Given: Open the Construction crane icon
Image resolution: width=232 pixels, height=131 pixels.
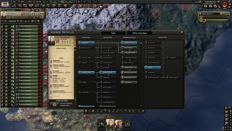Looking at the screenshot, I should pos(42,6).
